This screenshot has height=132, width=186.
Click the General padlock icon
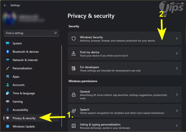74,95
